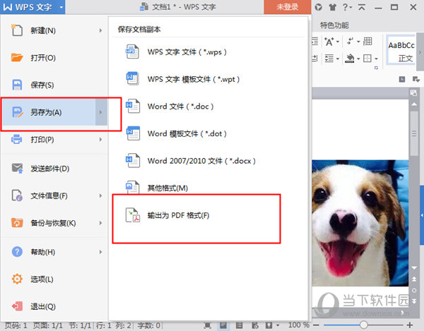Click the borders grid icon

coord(367,59)
